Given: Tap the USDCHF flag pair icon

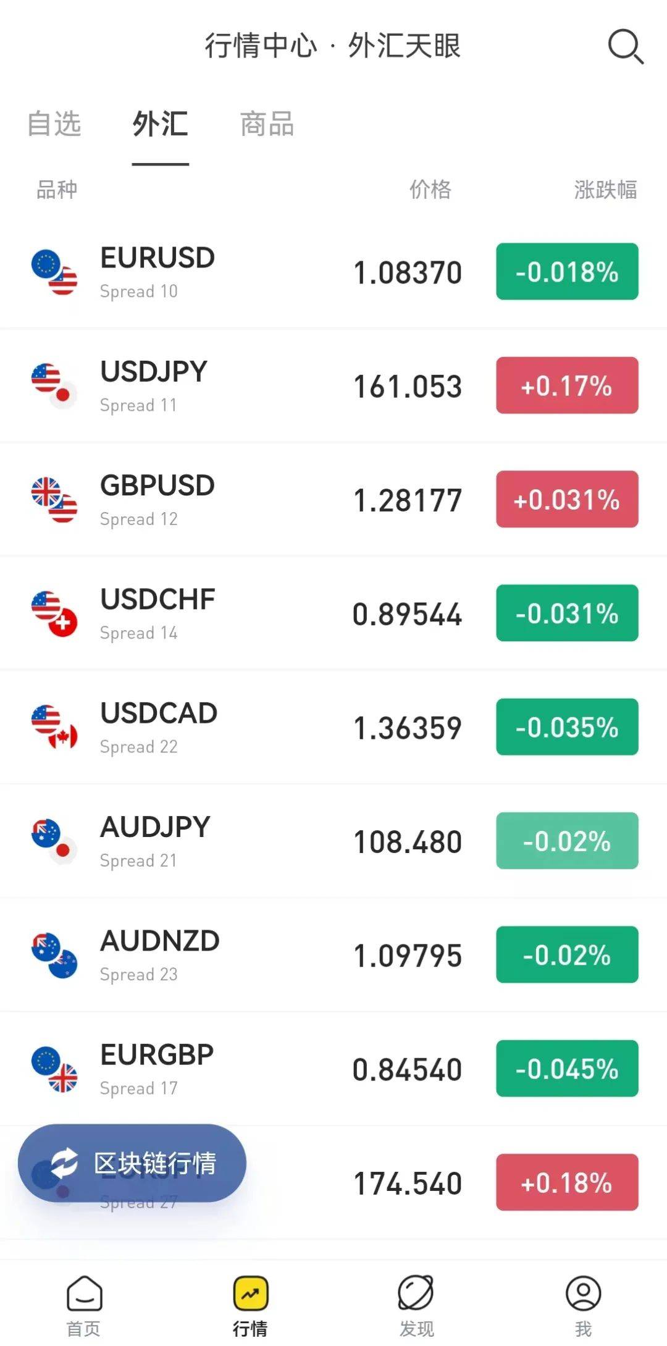Looking at the screenshot, I should (54, 614).
